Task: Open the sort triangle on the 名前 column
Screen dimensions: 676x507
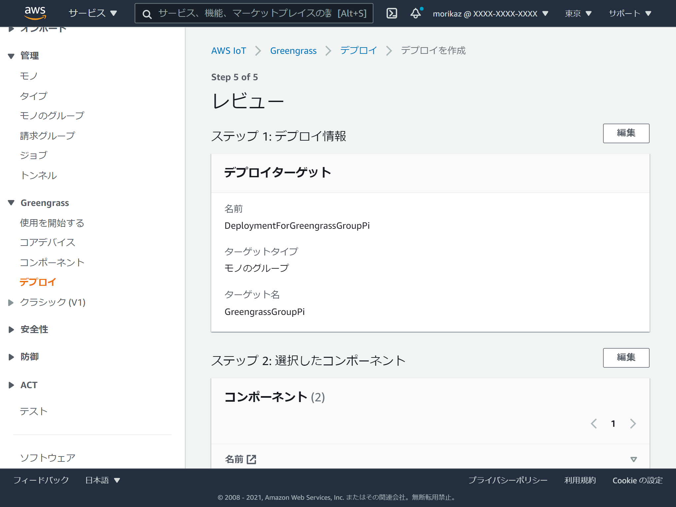Action: tap(633, 459)
